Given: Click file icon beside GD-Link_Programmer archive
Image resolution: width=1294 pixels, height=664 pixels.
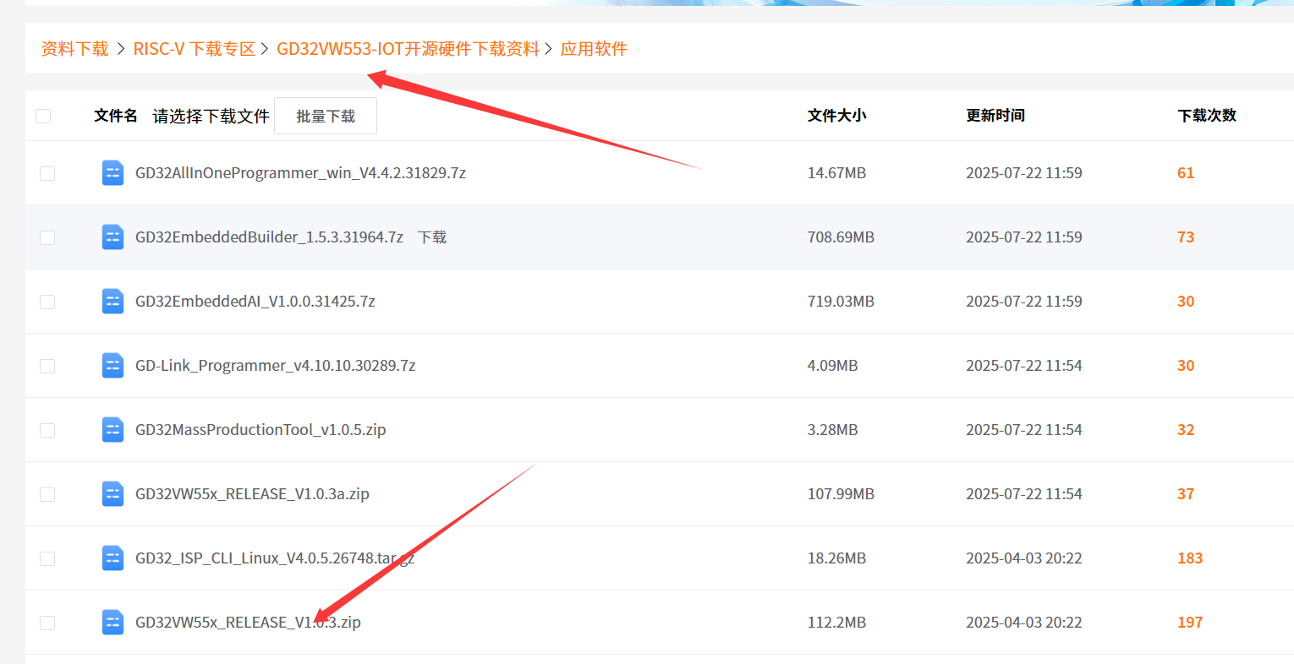Looking at the screenshot, I should (x=112, y=366).
